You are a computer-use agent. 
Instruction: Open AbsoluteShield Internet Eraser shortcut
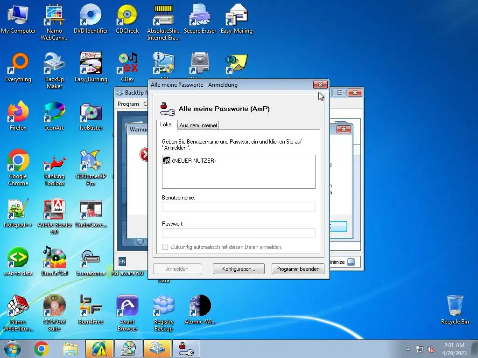(164, 22)
